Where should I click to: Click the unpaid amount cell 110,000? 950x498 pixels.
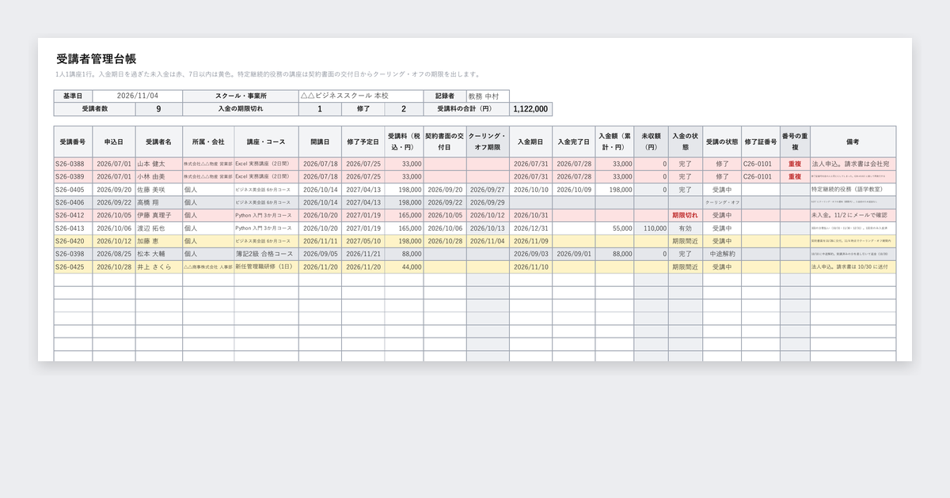(651, 228)
